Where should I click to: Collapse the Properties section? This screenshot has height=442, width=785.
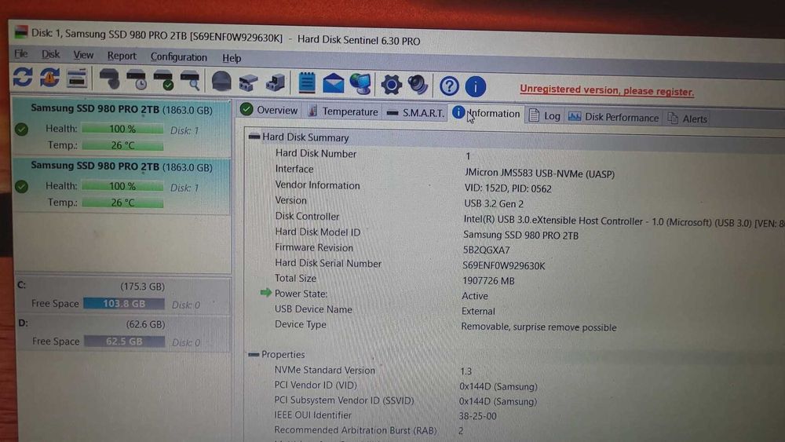click(x=254, y=354)
